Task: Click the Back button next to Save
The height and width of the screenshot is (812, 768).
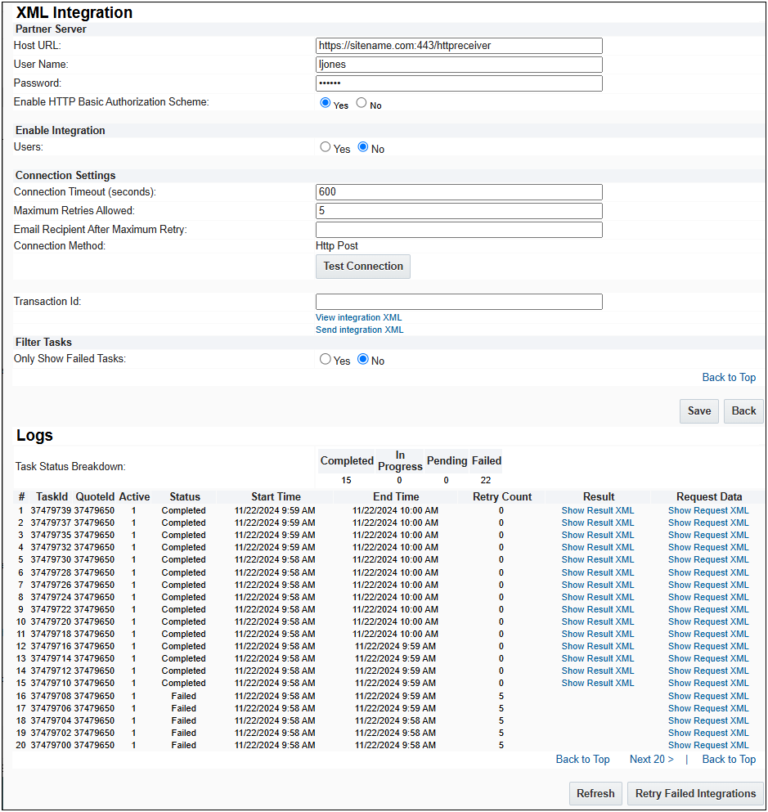Action: 743,411
